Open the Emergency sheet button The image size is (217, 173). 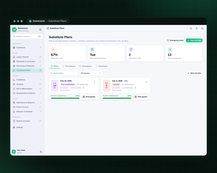(x=175, y=40)
